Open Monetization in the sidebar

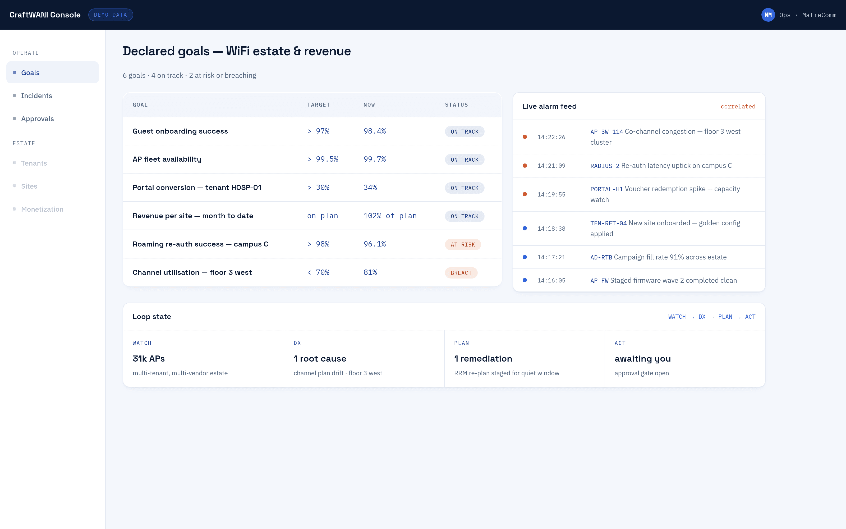(x=52, y=209)
